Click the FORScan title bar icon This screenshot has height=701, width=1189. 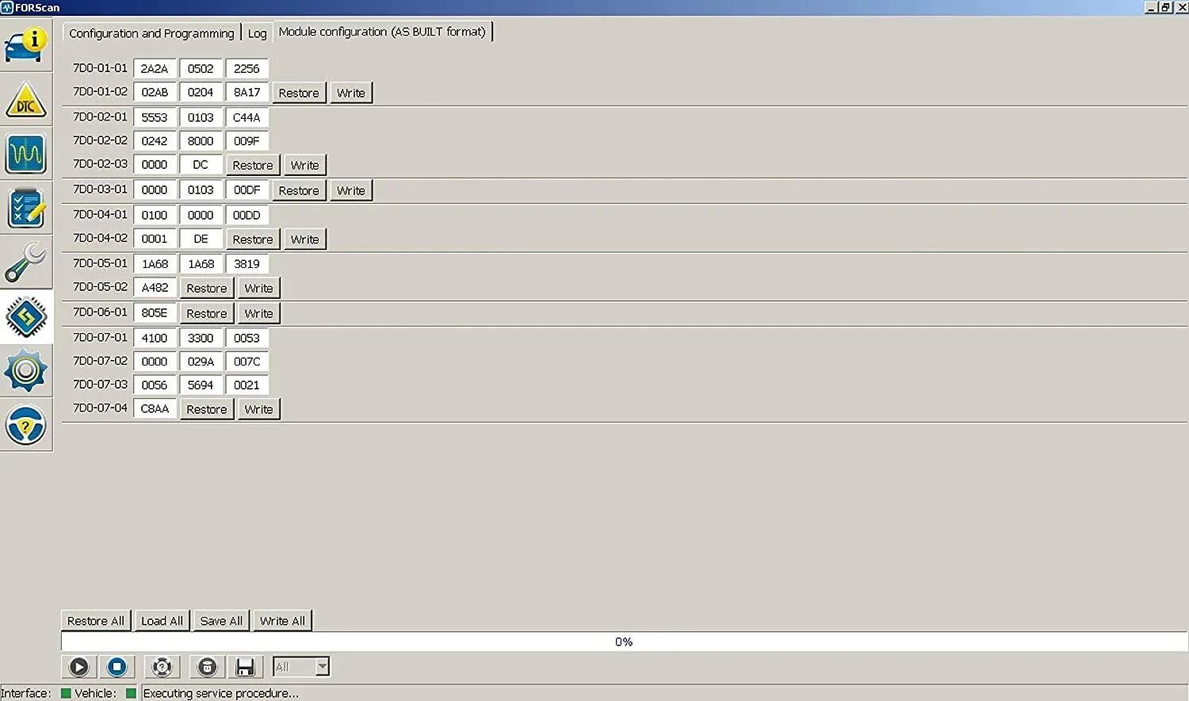pos(7,7)
